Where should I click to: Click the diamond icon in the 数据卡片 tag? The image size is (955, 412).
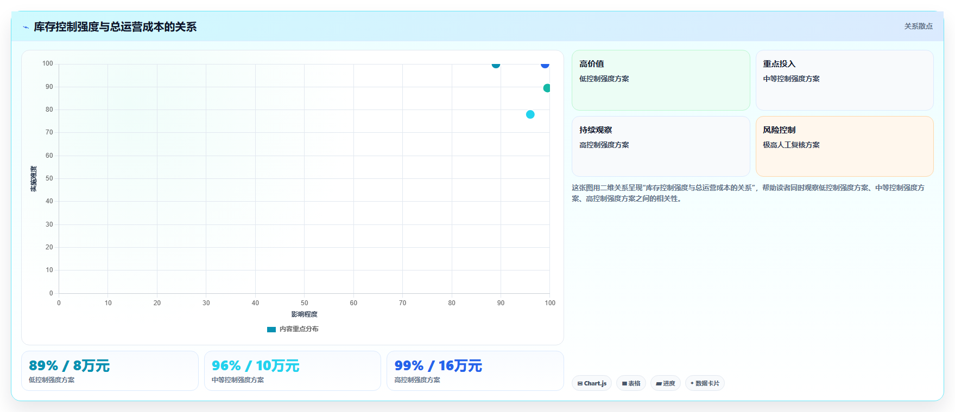pyautogui.click(x=692, y=383)
